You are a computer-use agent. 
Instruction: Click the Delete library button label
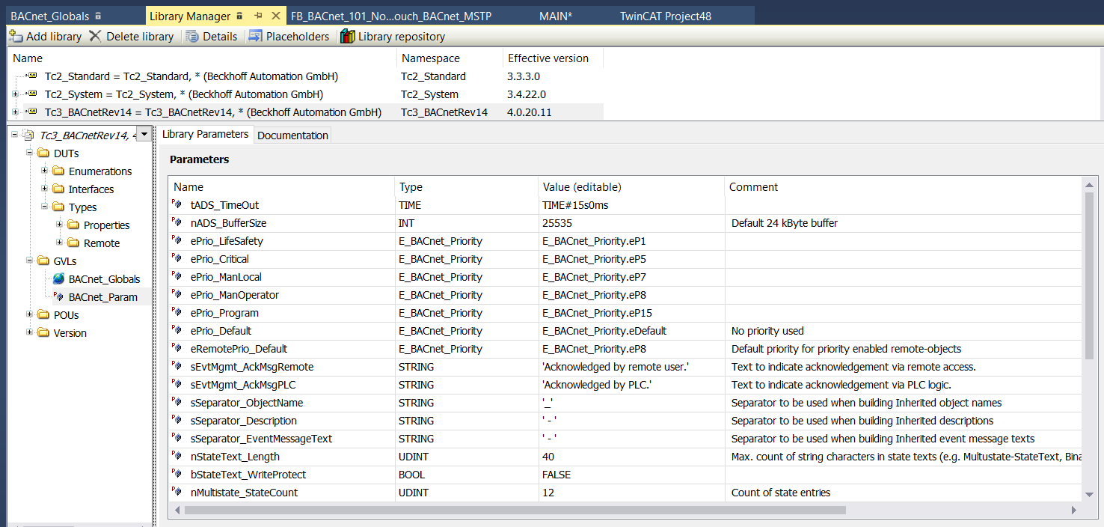click(140, 37)
